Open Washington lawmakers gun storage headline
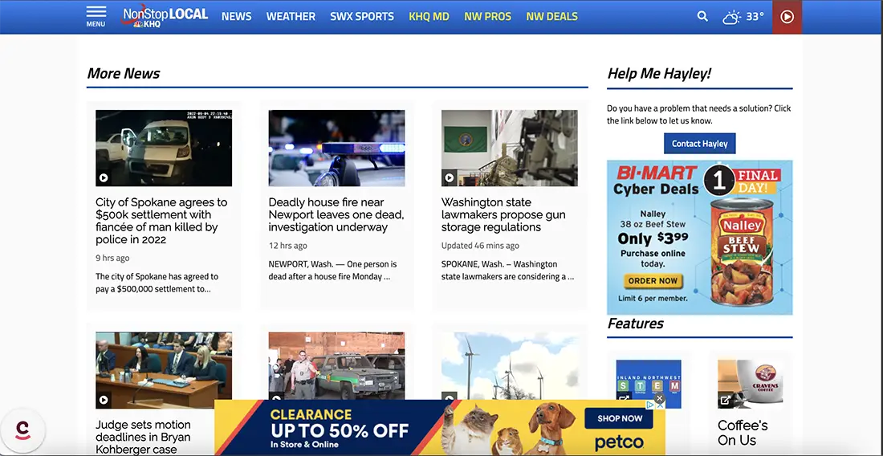Screen dimensions: 883x456 (x=503, y=214)
